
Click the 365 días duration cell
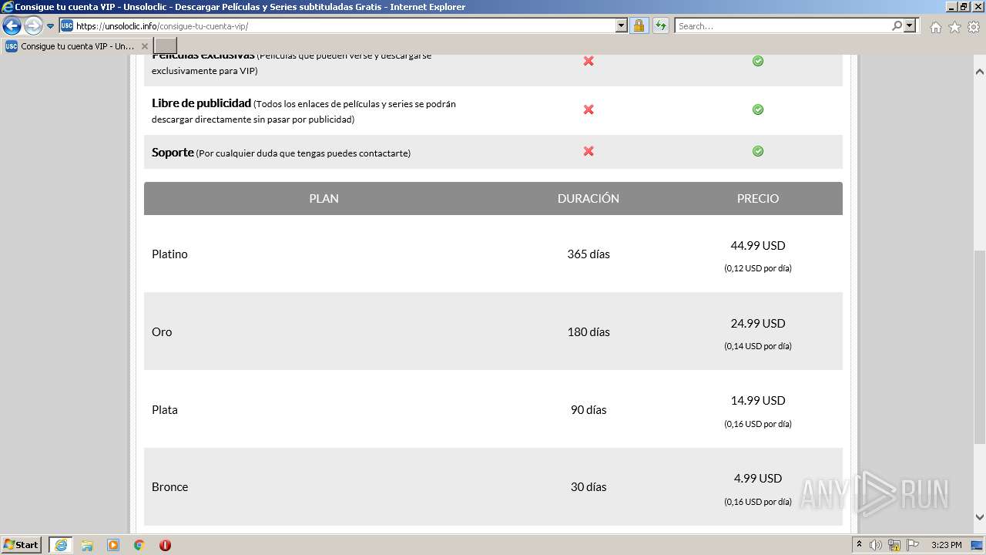point(589,254)
